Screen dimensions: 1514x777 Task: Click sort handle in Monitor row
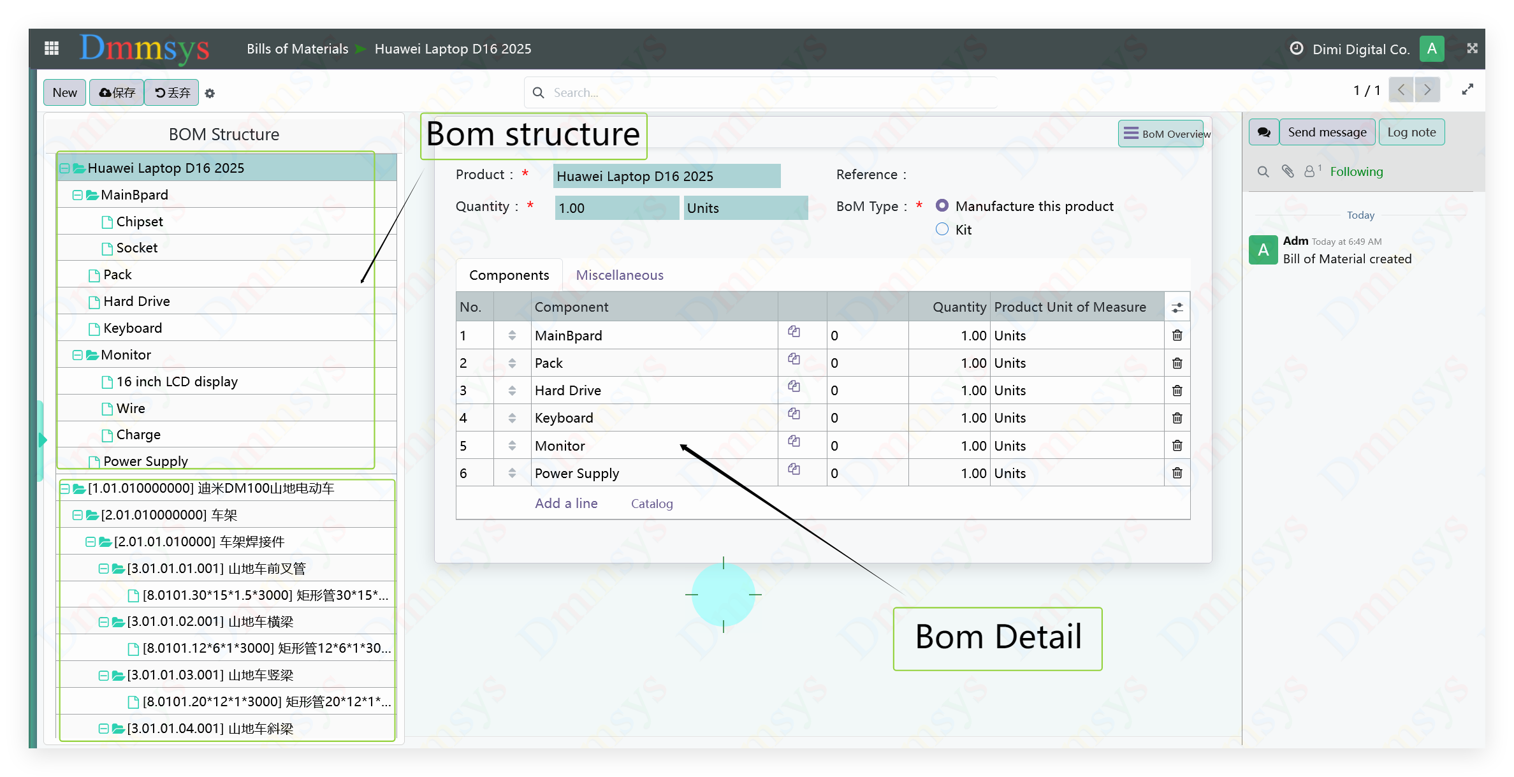tap(512, 446)
